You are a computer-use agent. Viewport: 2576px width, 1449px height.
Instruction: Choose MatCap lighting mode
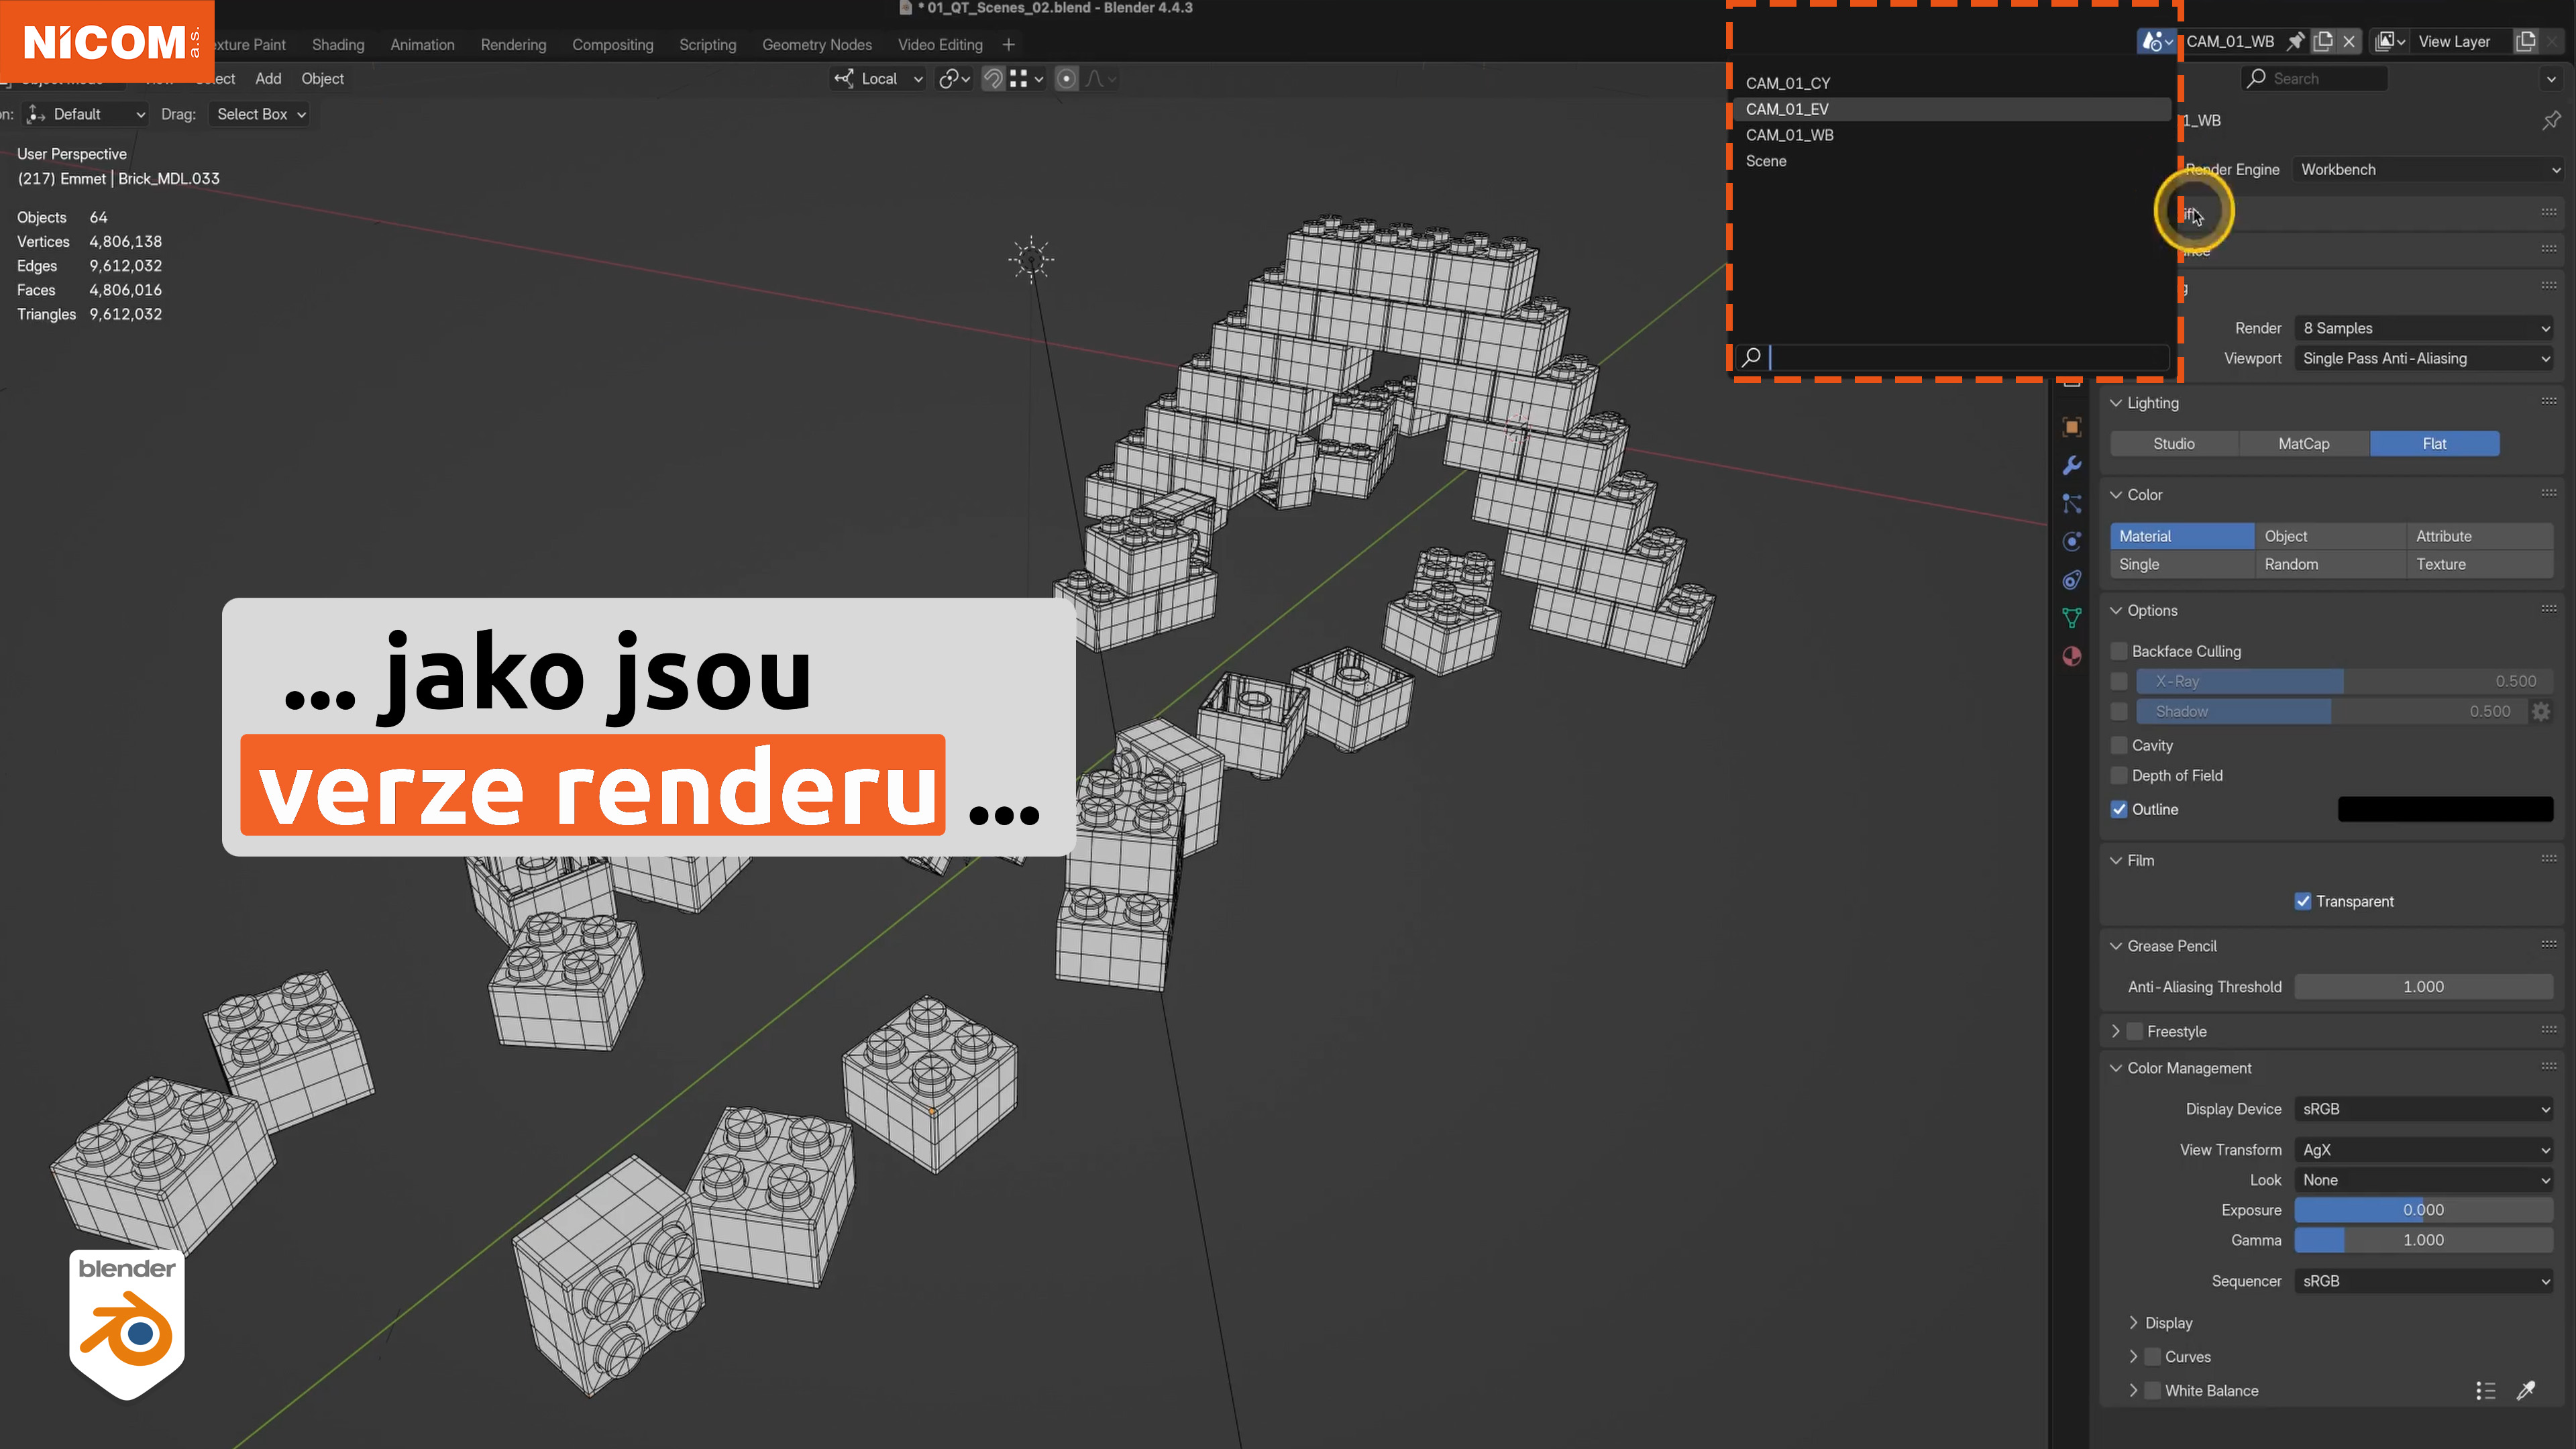point(2304,443)
